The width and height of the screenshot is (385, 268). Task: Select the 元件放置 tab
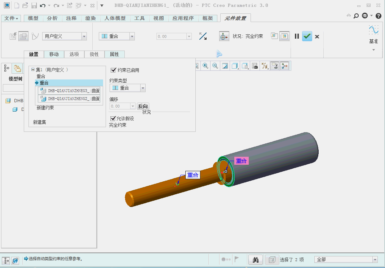(x=235, y=18)
